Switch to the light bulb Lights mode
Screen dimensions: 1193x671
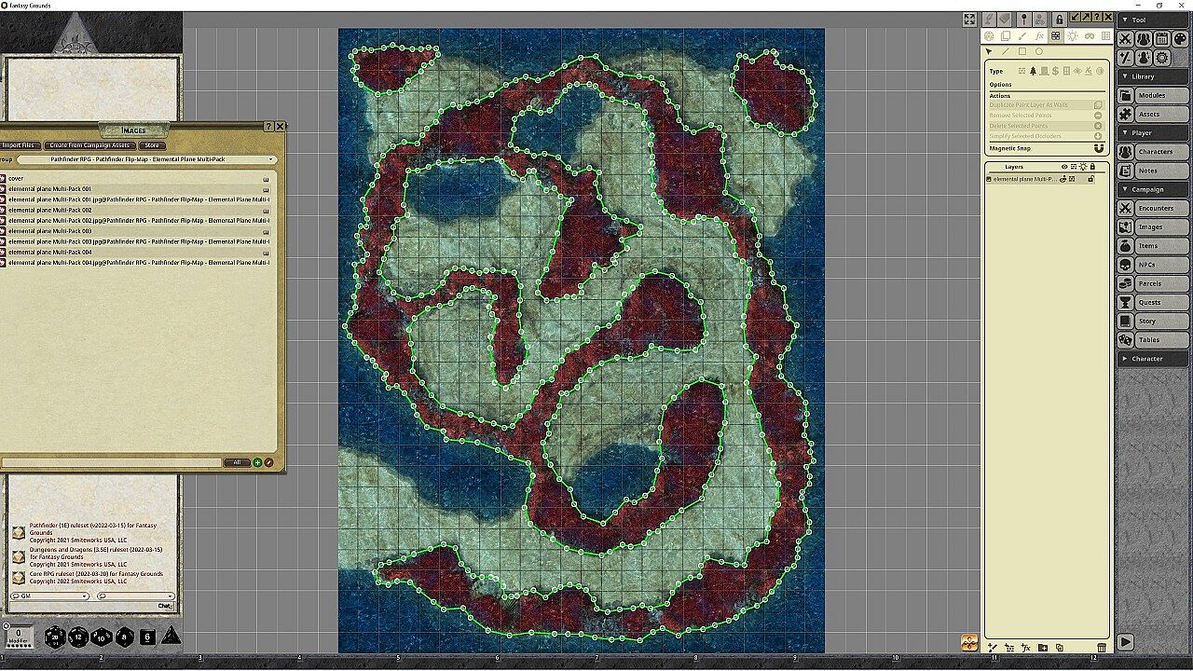1073,36
